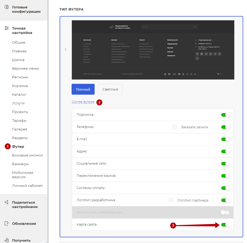247x243 pixels.
Task: Toggle the Логотип разработчика switch
Action: point(225,200)
